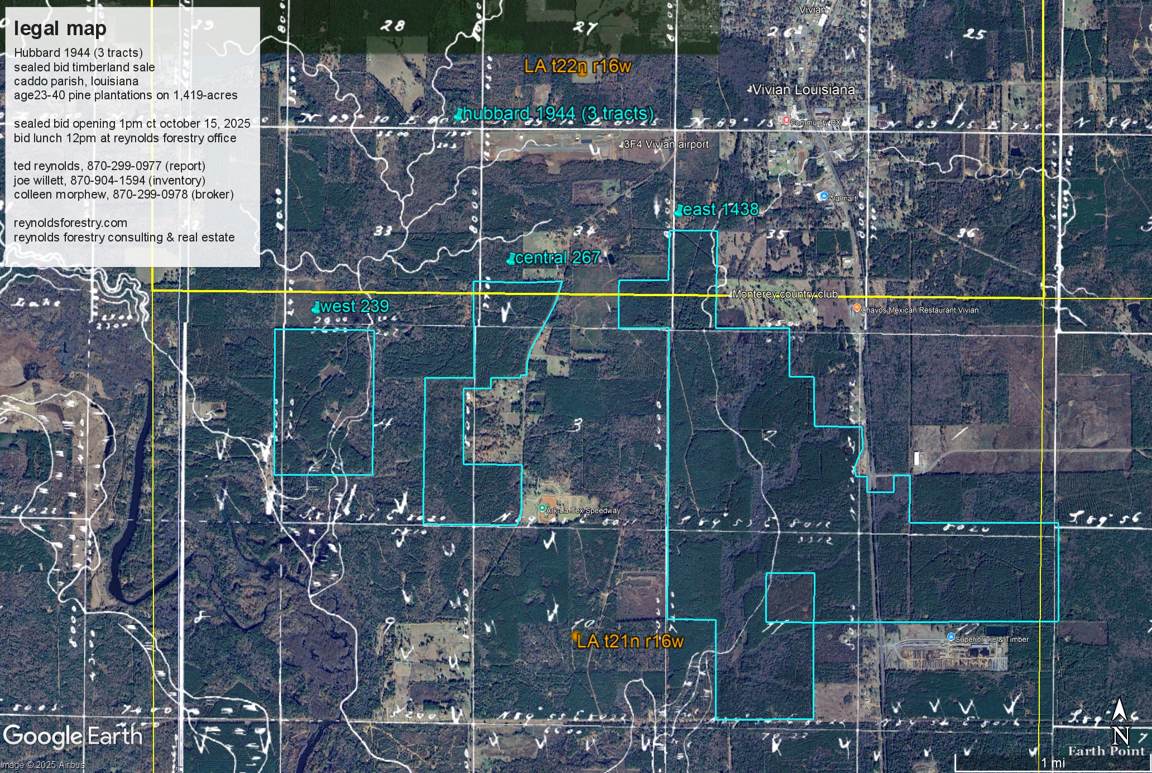Click the north arrow compass symbol
The width and height of the screenshot is (1152, 773).
click(1119, 722)
